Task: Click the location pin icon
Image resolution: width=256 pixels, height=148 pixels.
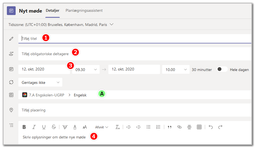Action: click(x=11, y=110)
